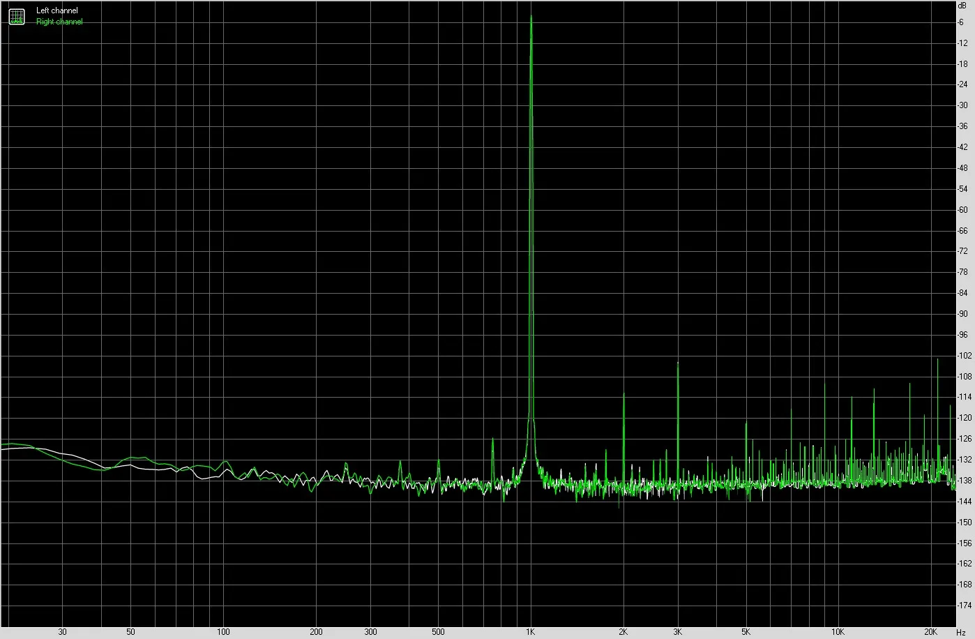Click the "5K" frequency axis label
The height and width of the screenshot is (639, 975).
[x=746, y=632]
